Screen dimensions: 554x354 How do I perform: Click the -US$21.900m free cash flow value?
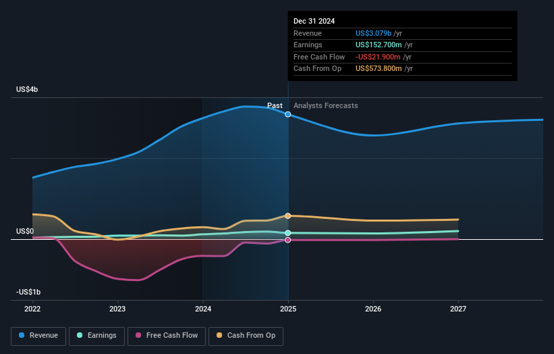point(378,57)
